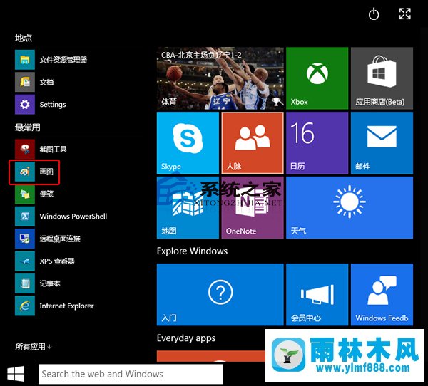Open the 人脉 People tile

[253, 143]
